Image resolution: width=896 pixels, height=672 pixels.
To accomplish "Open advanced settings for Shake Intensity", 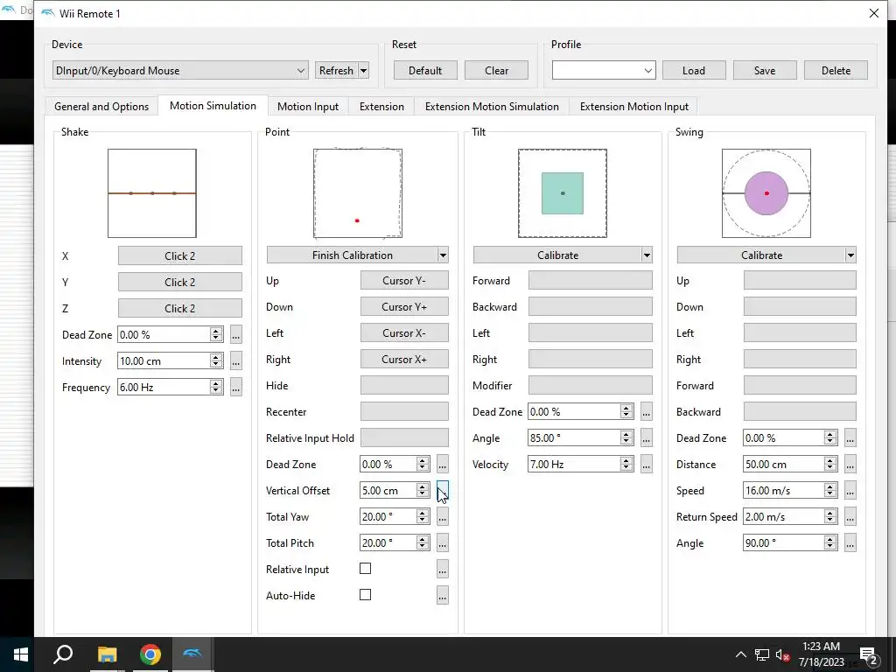I will pyautogui.click(x=236, y=361).
